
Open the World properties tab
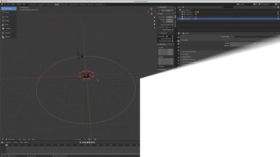click(x=178, y=54)
